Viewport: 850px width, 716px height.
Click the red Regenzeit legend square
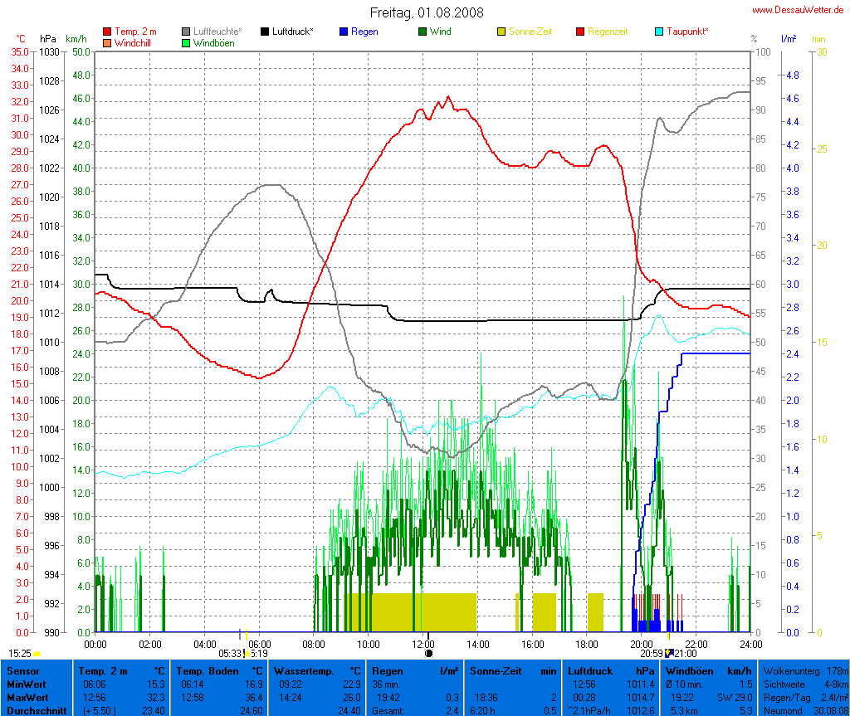[580, 32]
